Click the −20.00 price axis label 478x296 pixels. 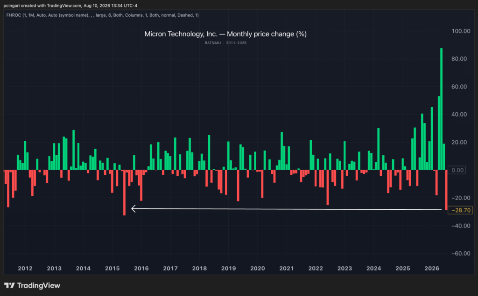pos(461,198)
